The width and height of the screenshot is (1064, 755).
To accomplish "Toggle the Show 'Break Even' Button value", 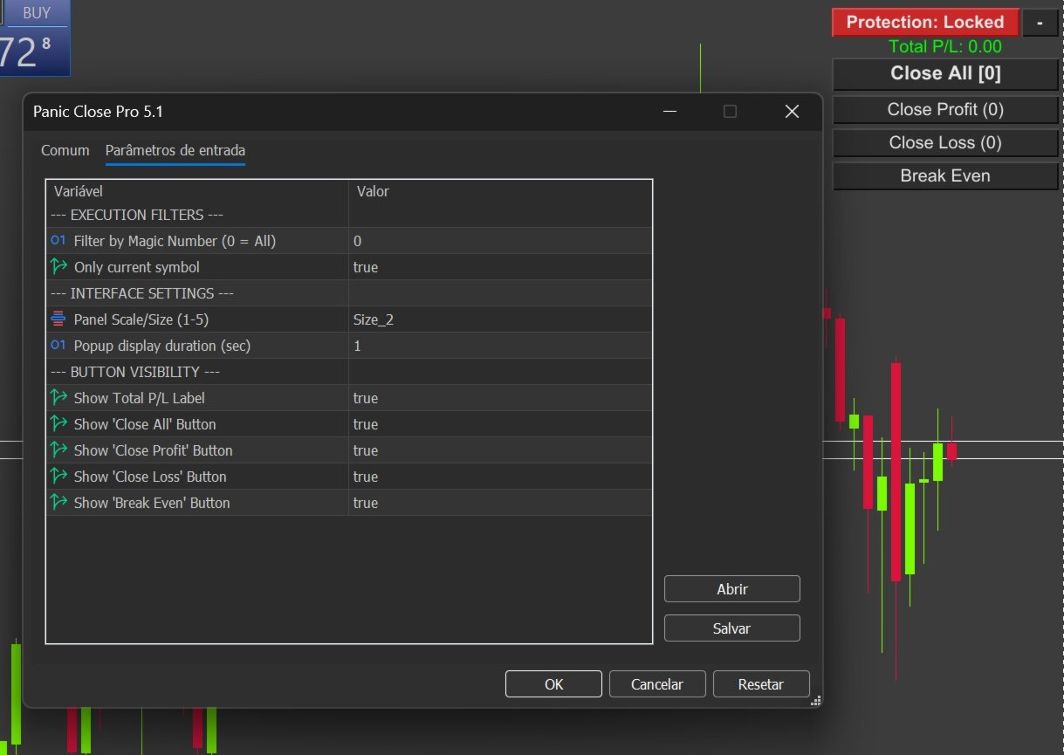I will [x=500, y=503].
